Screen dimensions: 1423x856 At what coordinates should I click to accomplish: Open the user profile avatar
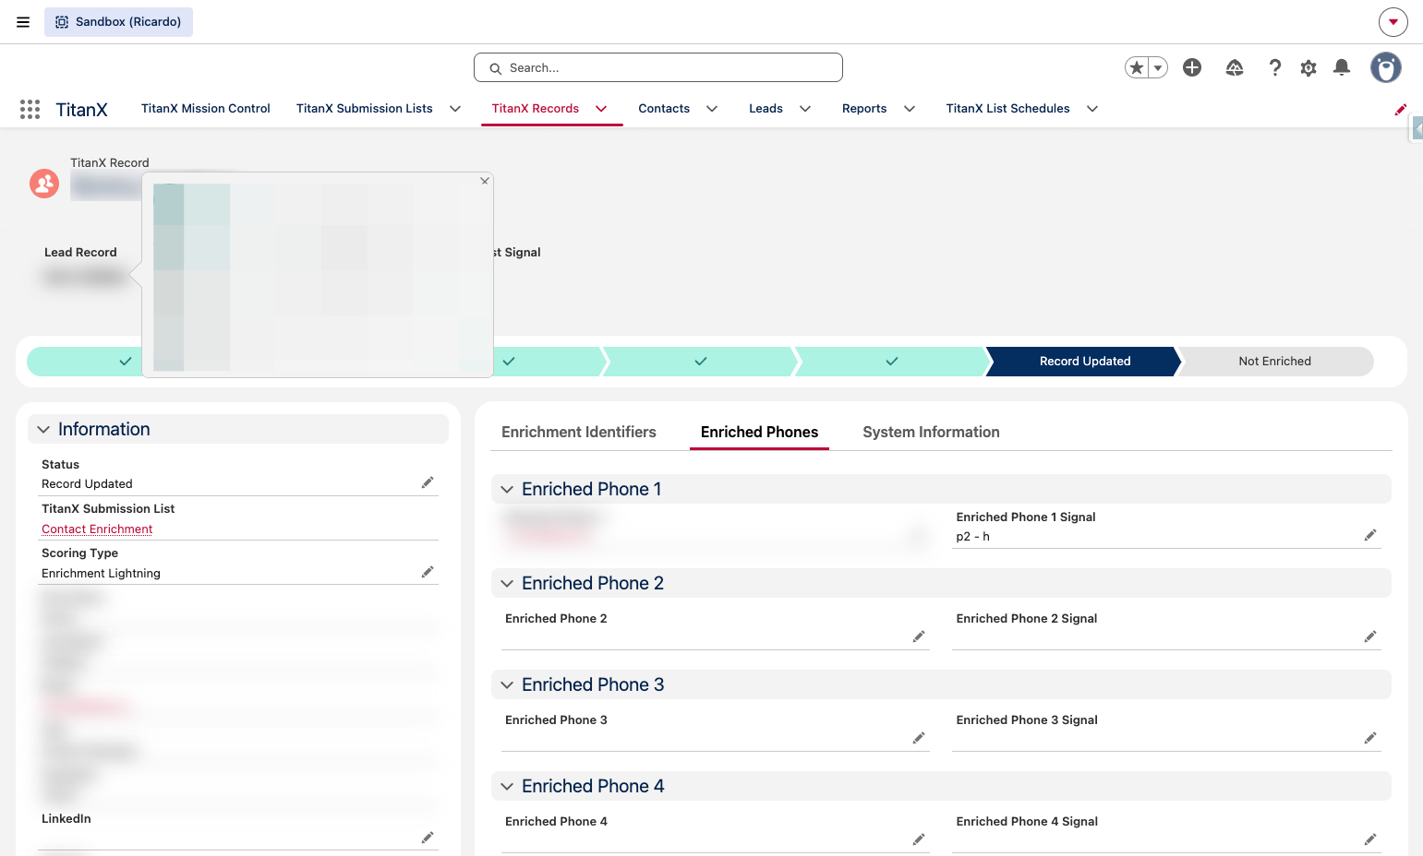coord(1385,67)
